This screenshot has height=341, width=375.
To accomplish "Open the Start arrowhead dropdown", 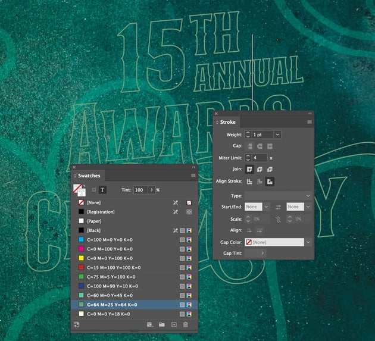I will (266, 207).
